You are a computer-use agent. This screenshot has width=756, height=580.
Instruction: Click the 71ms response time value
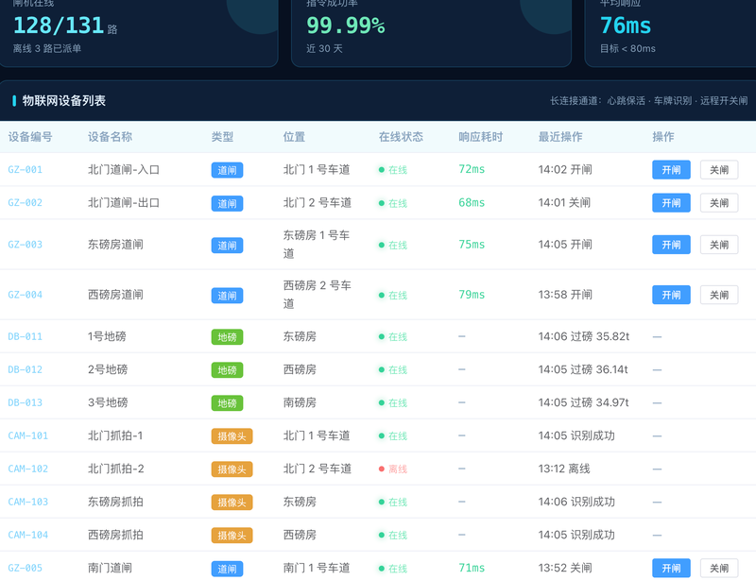[472, 568]
